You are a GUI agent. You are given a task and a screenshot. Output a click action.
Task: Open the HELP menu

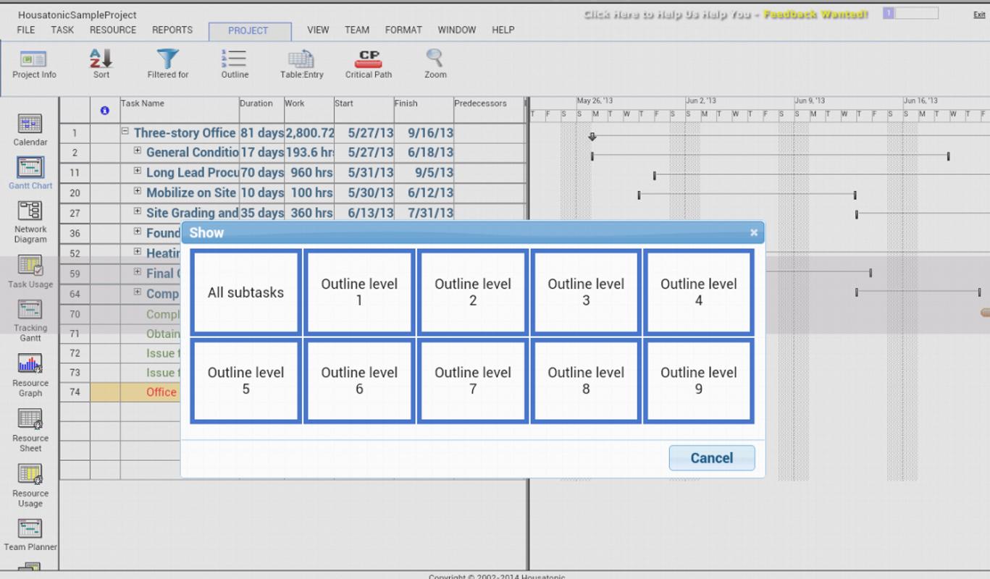[503, 30]
